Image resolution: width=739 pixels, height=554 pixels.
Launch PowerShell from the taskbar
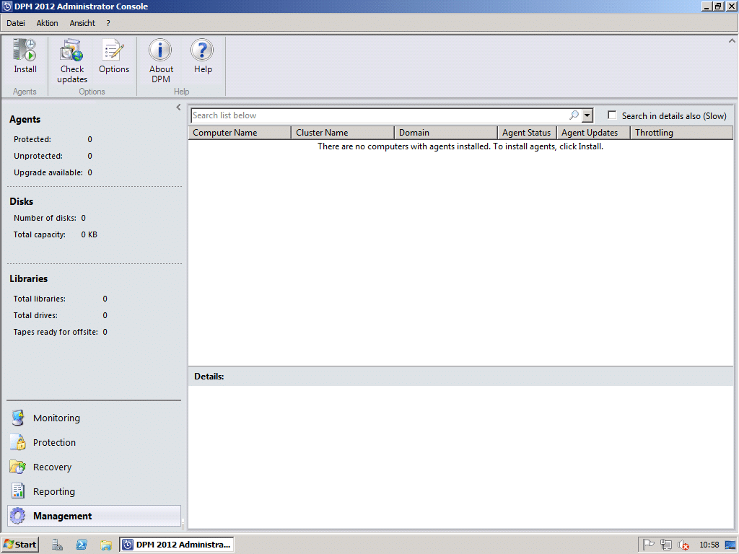(82, 545)
